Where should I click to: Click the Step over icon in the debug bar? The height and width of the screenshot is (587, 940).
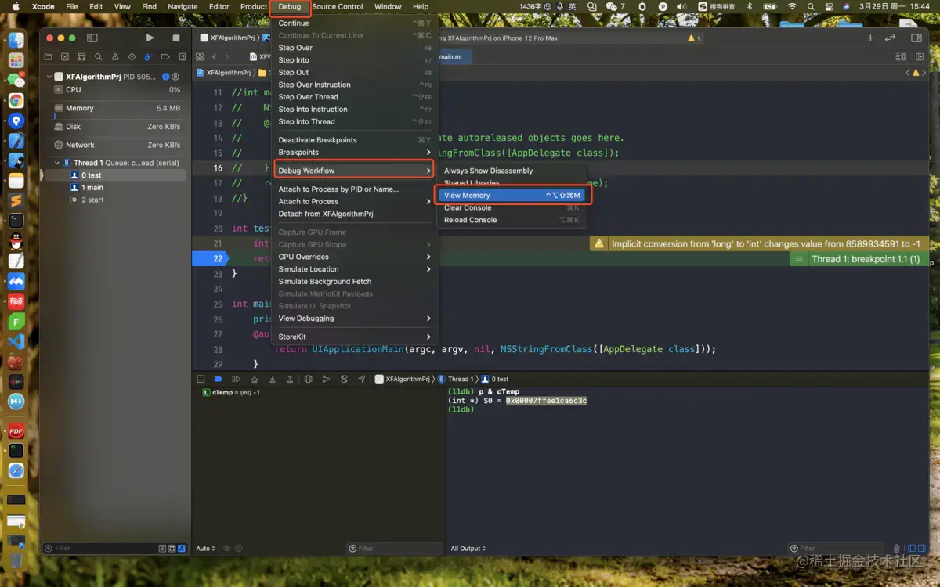point(255,379)
